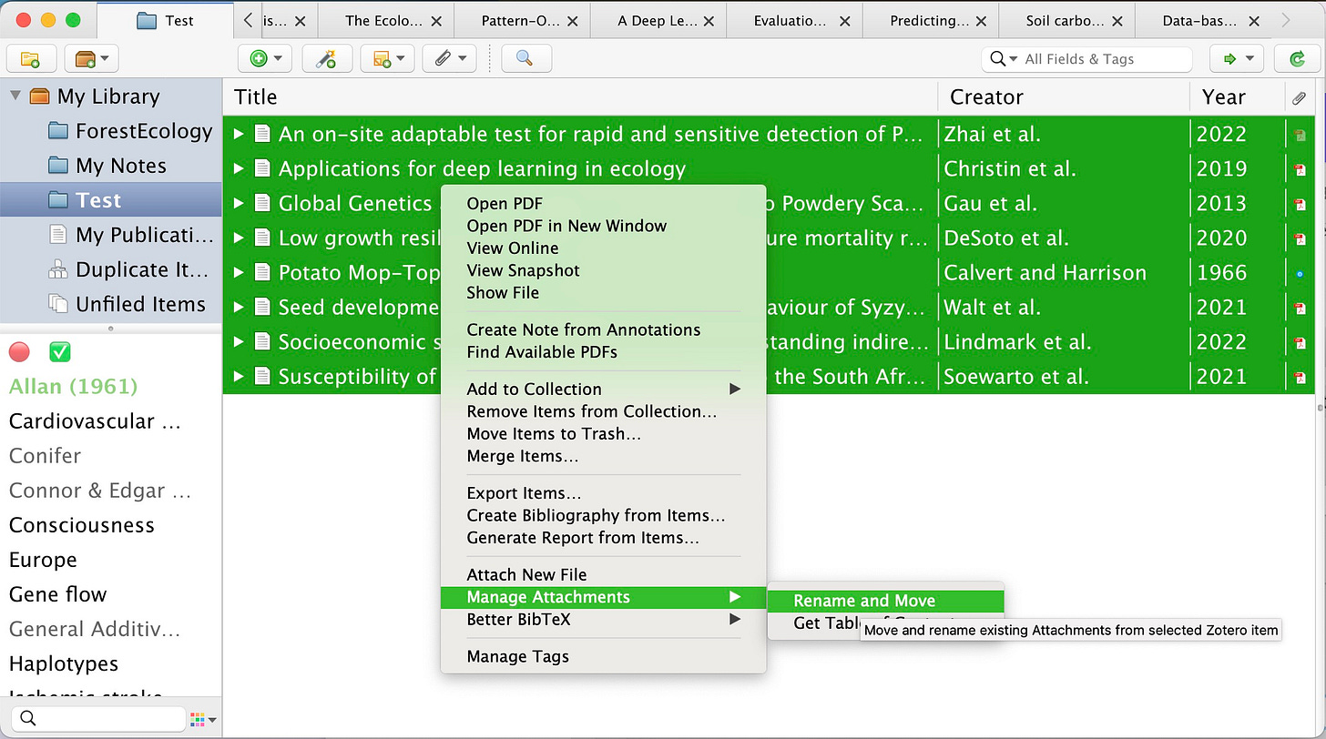The height and width of the screenshot is (739, 1326).
Task: Select the Europe tag
Action: pos(43,560)
